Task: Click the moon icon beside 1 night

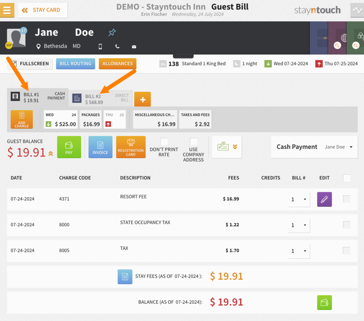Action: (x=237, y=64)
